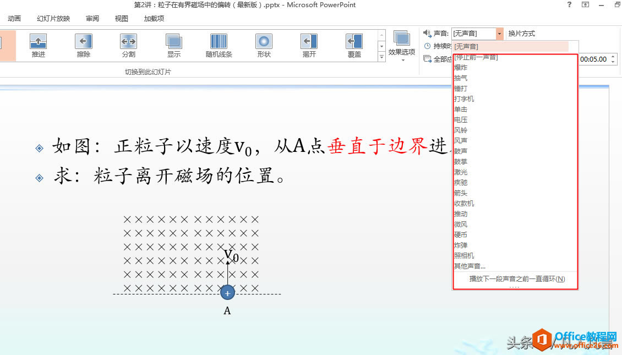Choose the 箭头 arrow sound
The width and height of the screenshot is (622, 355).
tap(461, 193)
